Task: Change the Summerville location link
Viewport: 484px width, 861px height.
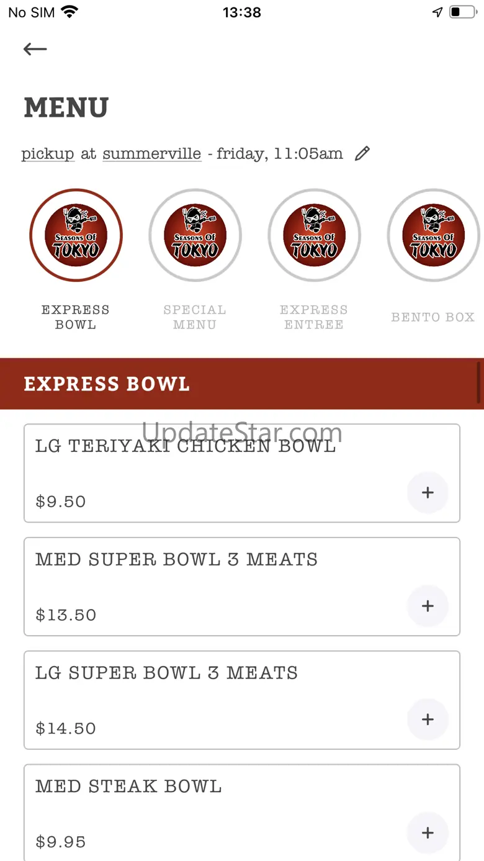Action: click(152, 153)
